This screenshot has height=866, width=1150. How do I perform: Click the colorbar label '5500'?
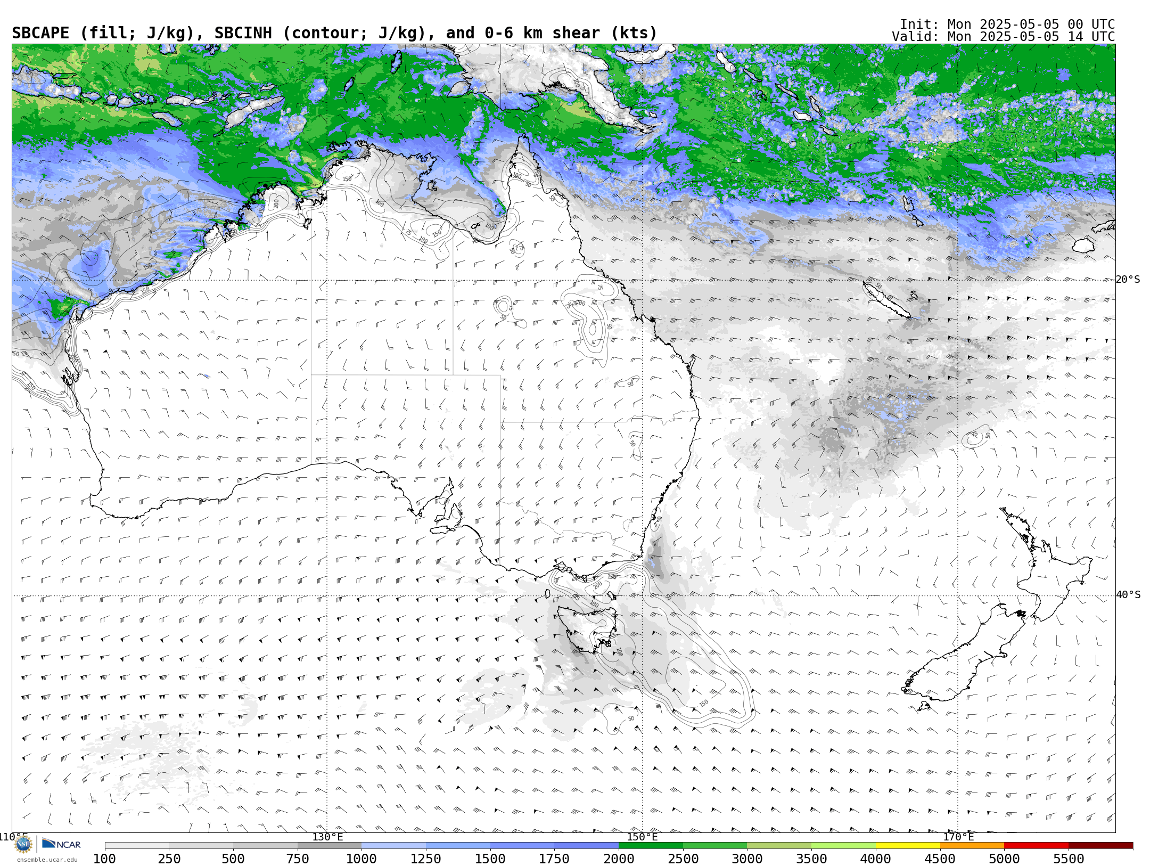pyautogui.click(x=1069, y=859)
